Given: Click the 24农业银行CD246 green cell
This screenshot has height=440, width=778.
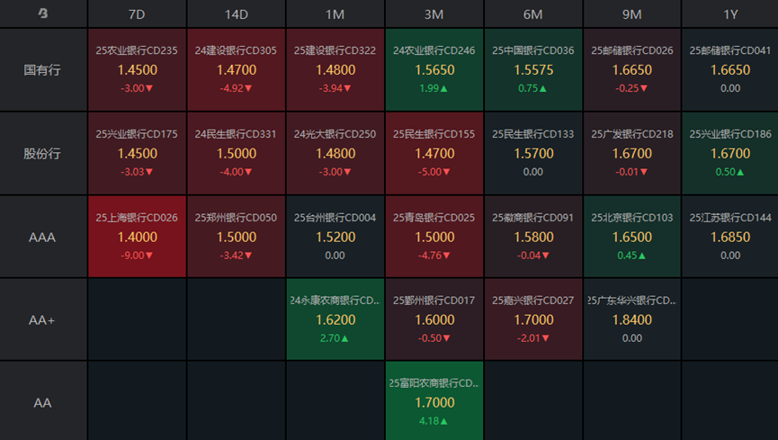Looking at the screenshot, I should click(x=434, y=69).
